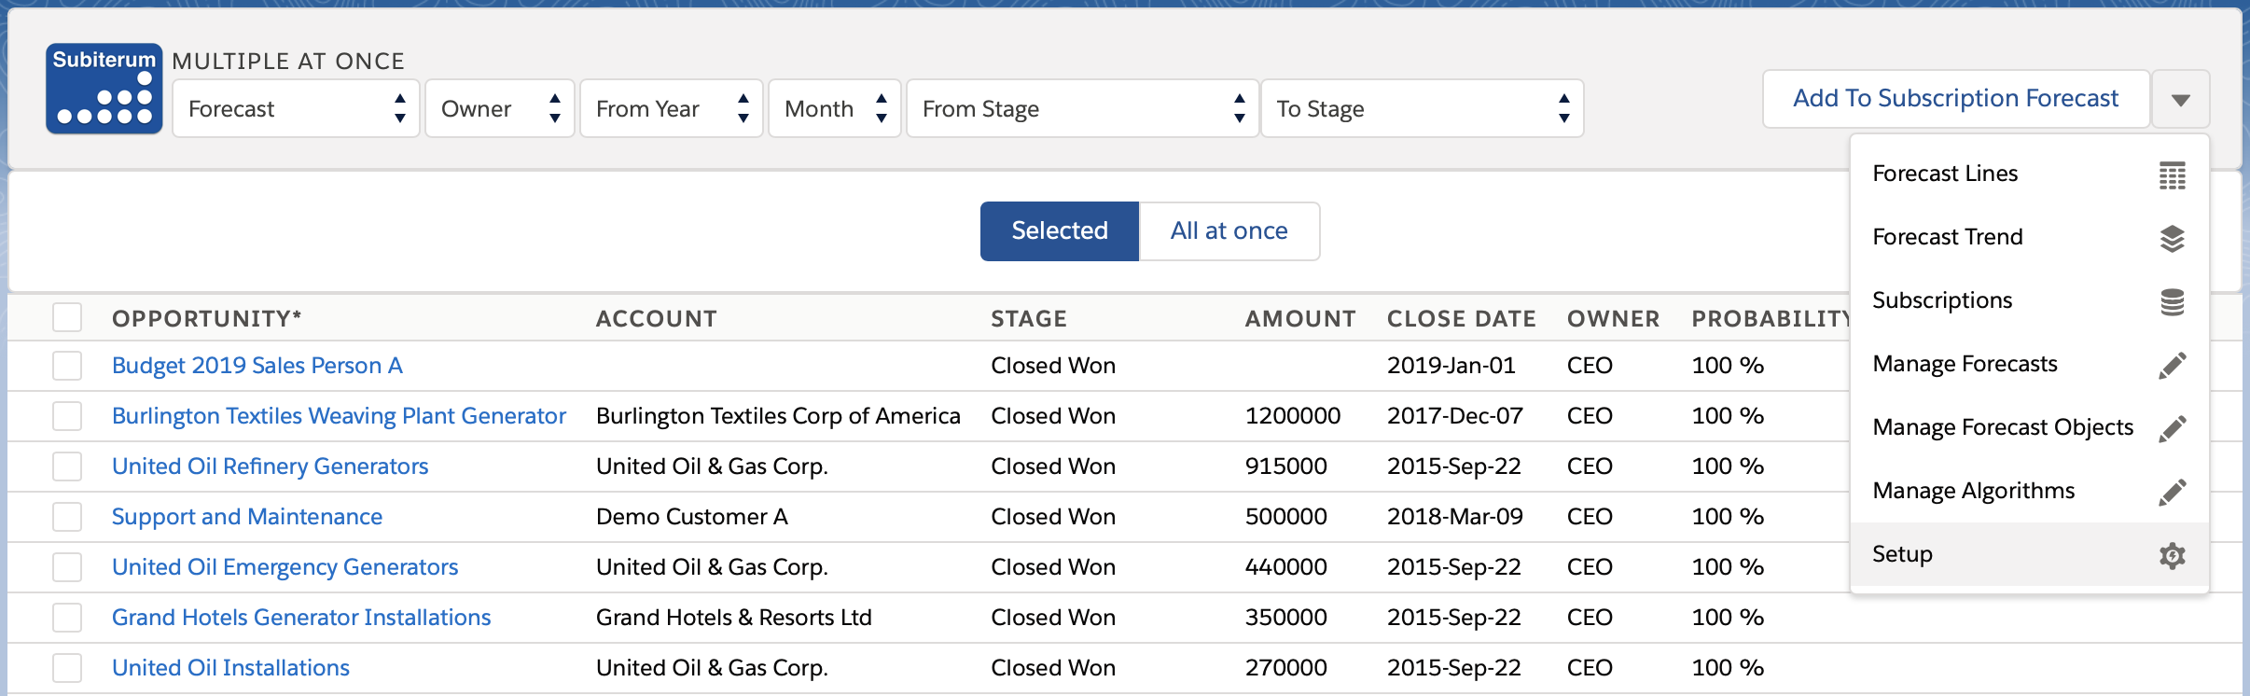Toggle the select-all checkbox in table header
The image size is (2250, 696).
[x=67, y=318]
